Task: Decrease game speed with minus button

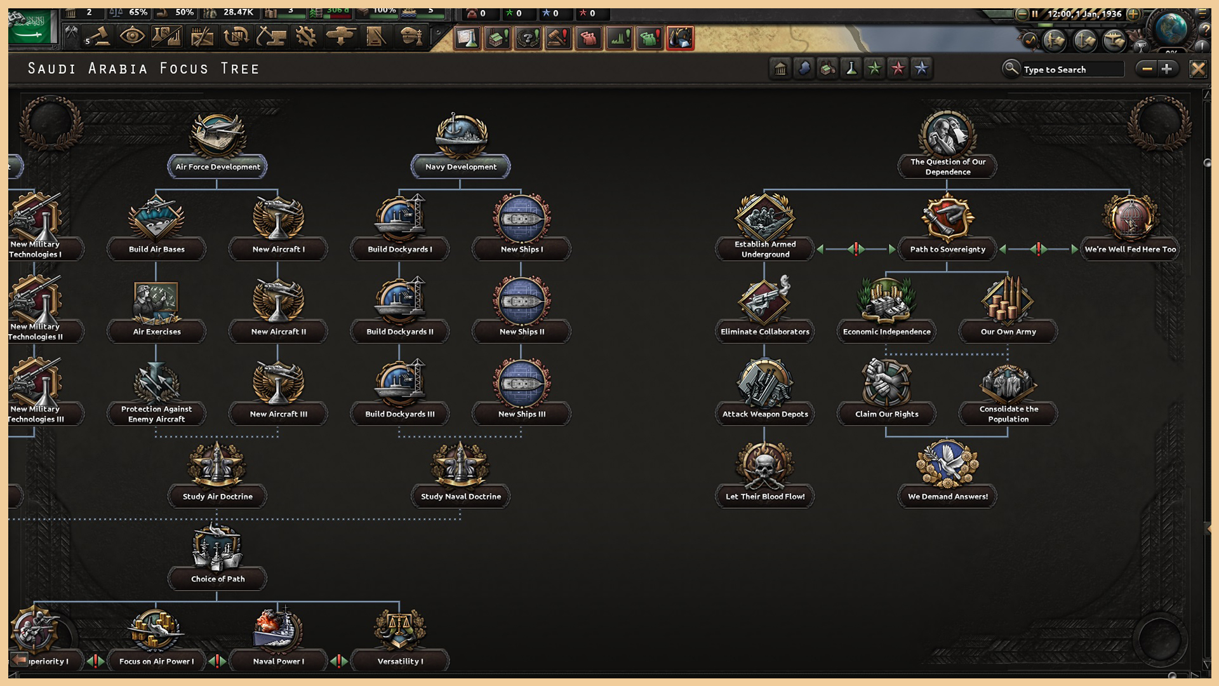Action: click(1022, 13)
